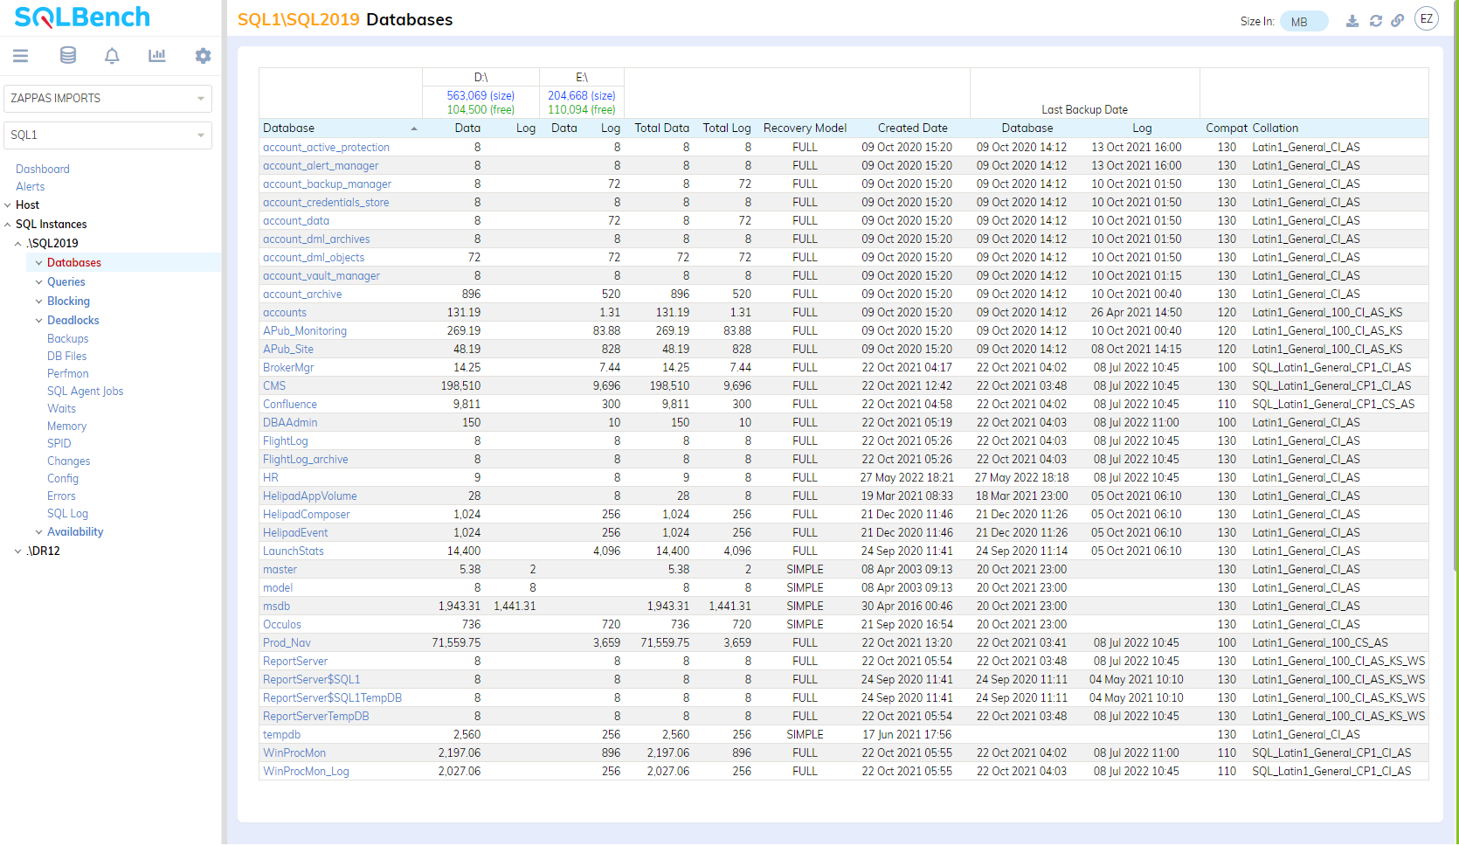Open the Changes sidebar item
This screenshot has height=846, width=1459.
69,461
